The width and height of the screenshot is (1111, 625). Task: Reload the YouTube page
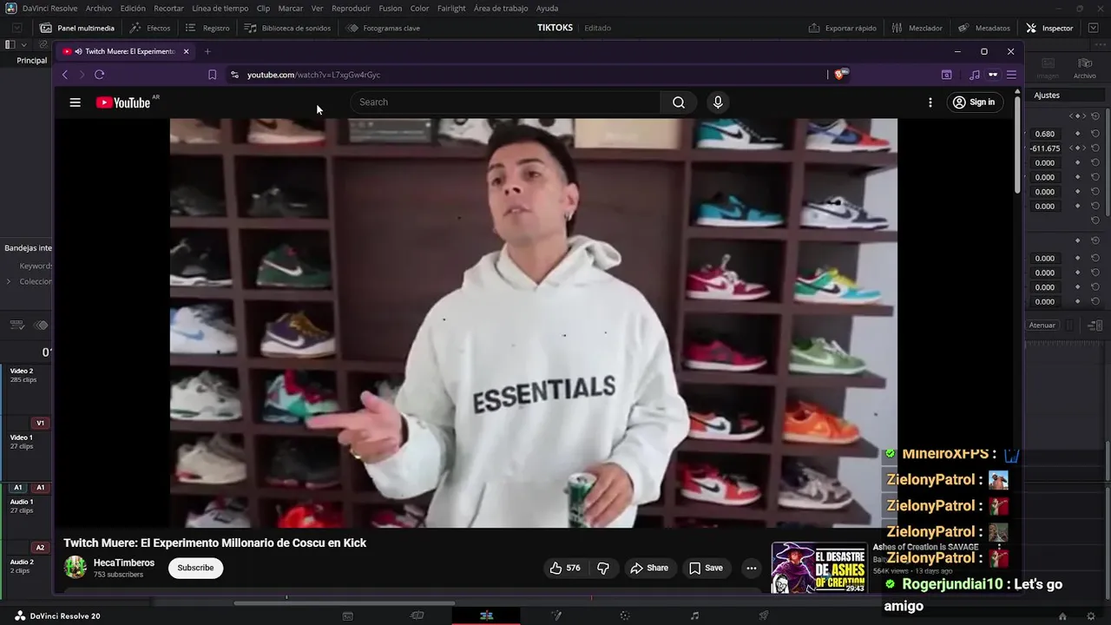click(x=99, y=75)
